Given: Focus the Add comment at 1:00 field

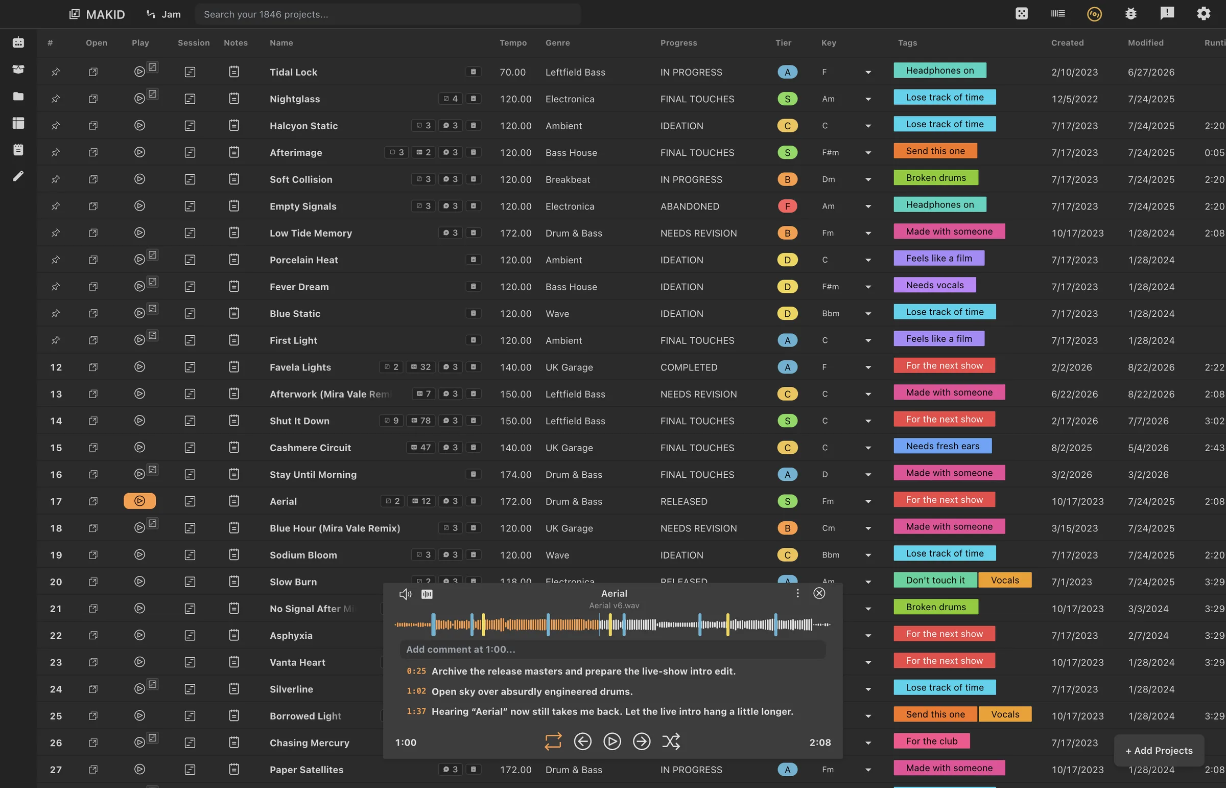Looking at the screenshot, I should click(612, 650).
